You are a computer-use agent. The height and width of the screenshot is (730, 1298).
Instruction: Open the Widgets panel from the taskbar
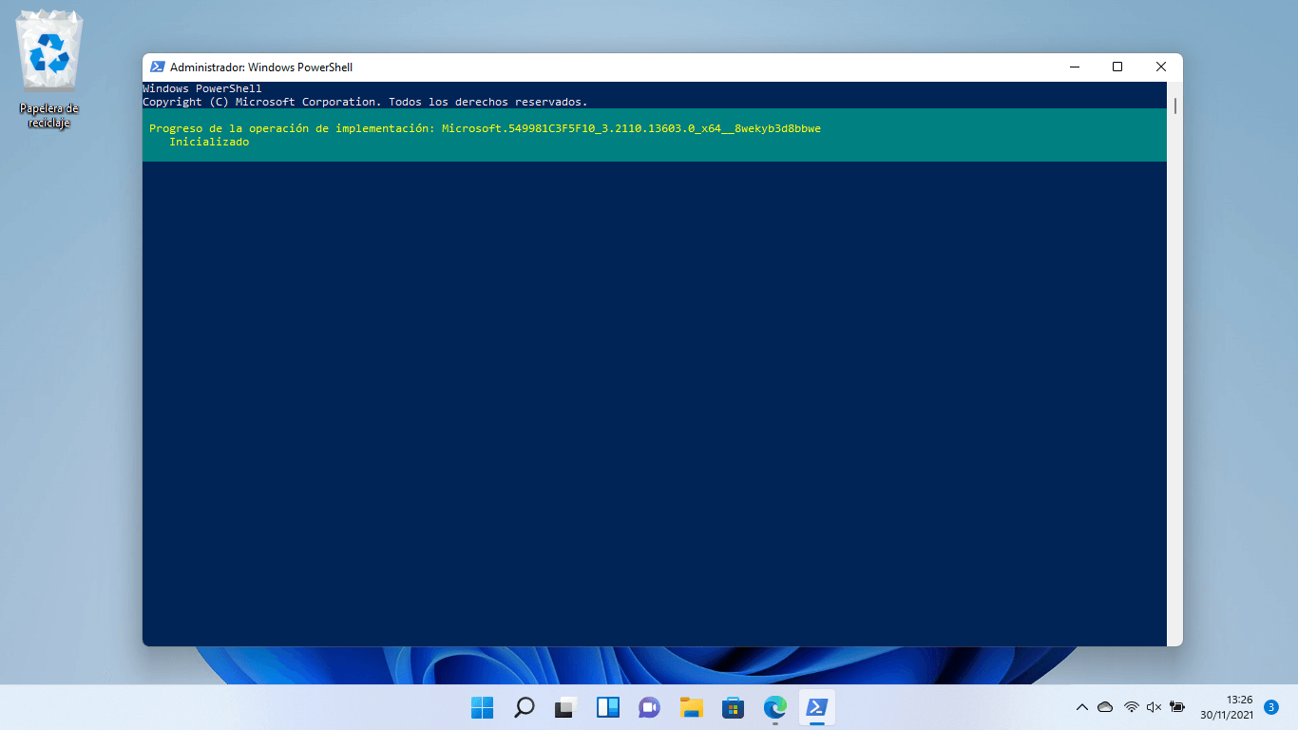608,707
